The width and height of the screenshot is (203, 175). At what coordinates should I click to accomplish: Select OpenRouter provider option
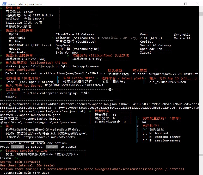click(x=18, y=52)
